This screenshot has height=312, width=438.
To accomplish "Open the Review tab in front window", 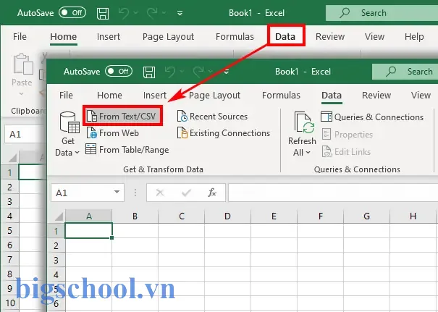I will [x=376, y=96].
